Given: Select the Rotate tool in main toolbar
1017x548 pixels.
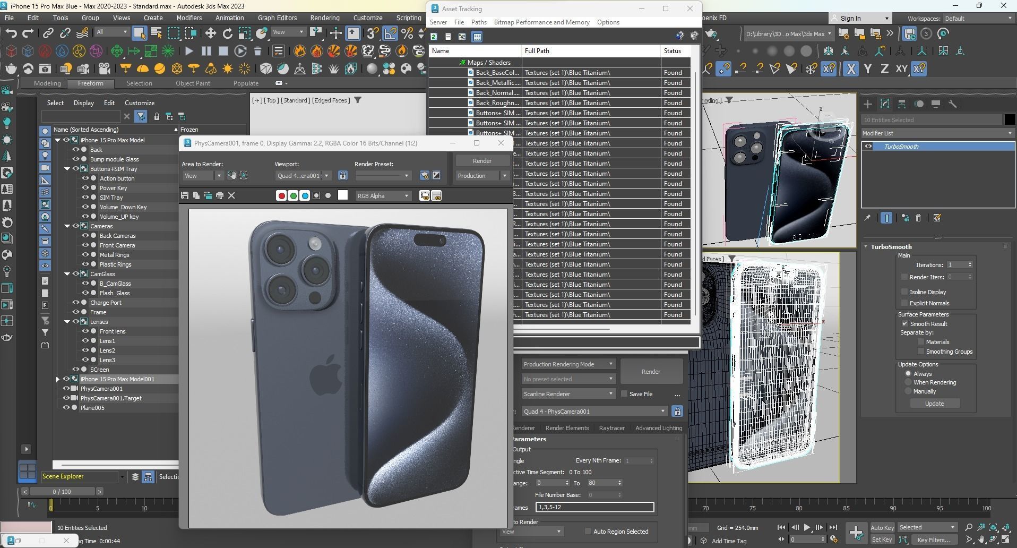Looking at the screenshot, I should (x=227, y=33).
